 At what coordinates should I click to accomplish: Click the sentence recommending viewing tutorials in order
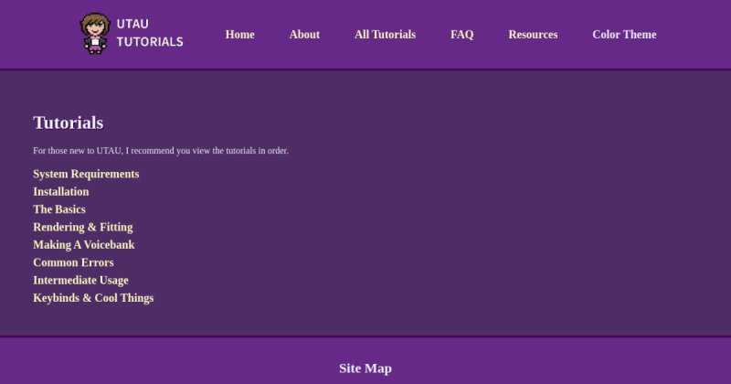pos(161,151)
